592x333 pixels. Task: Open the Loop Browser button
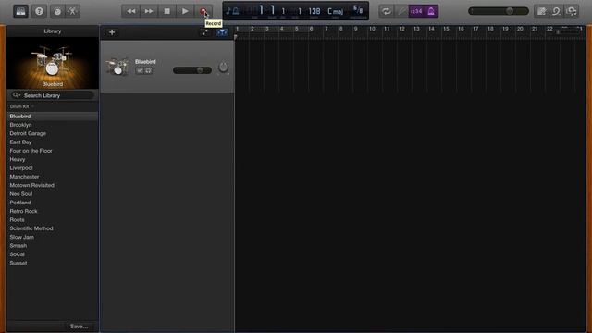point(556,11)
